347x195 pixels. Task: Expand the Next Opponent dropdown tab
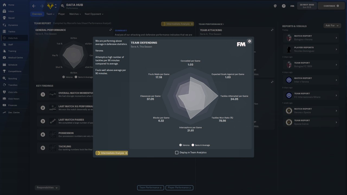[94, 14]
